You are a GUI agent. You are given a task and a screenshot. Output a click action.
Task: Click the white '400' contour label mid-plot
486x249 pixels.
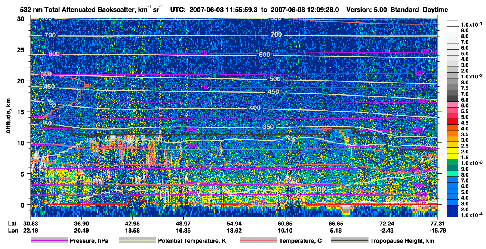point(255,108)
